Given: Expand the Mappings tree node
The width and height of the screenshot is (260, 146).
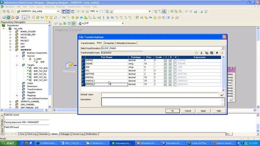Looking at the screenshot, I should pyautogui.click(x=17, y=96).
